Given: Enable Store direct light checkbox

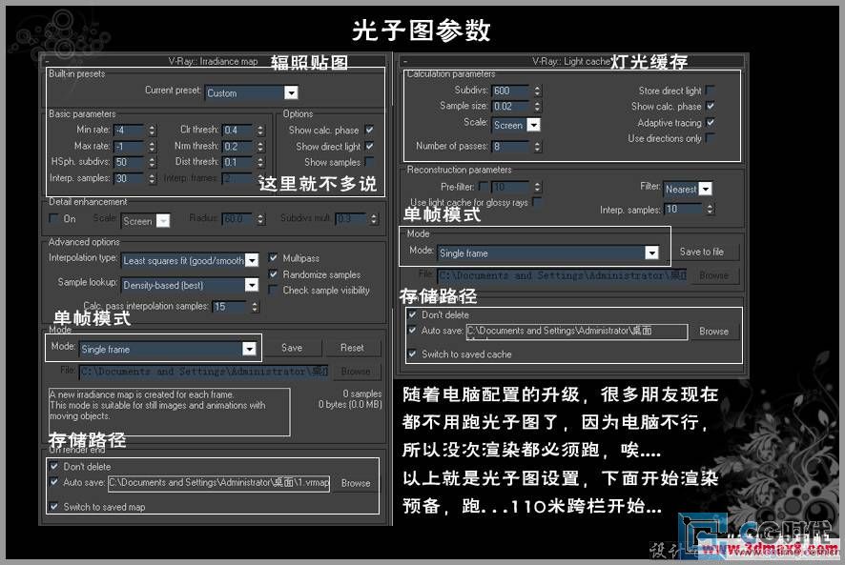Looking at the screenshot, I should coord(711,90).
